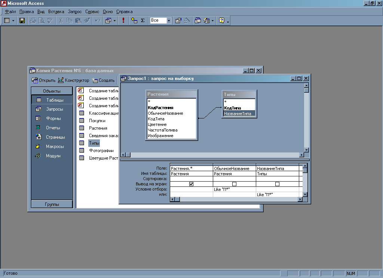
Task: Click Создать button in database window
Action: [x=103, y=80]
